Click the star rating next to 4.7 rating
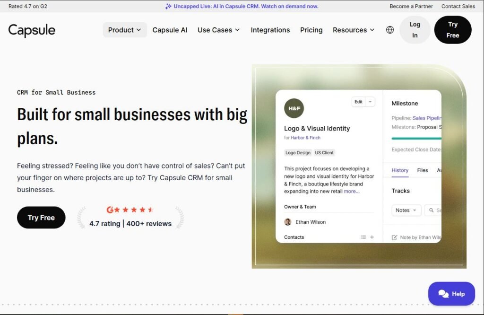Image resolution: width=484 pixels, height=315 pixels. click(x=128, y=209)
